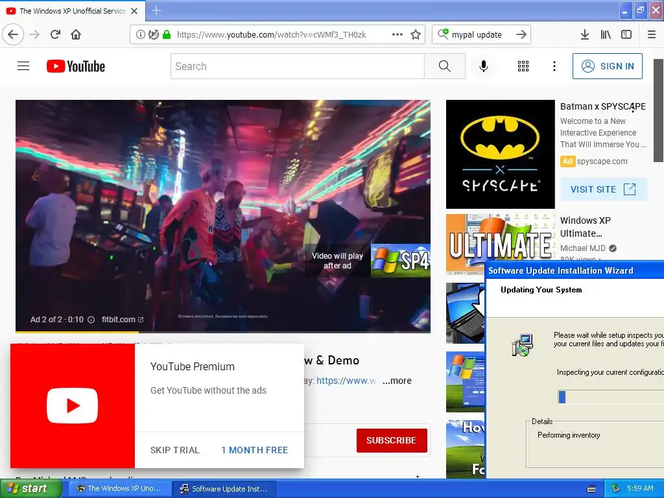This screenshot has height=498, width=664.
Task: Click the Software Update Installation Wizard title bar
Action: 575,270
